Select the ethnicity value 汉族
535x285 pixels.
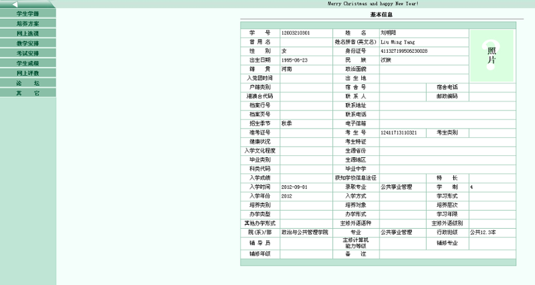pos(386,60)
